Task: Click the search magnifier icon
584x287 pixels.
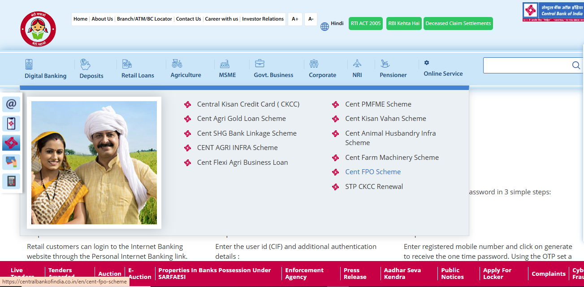Action: [576, 65]
